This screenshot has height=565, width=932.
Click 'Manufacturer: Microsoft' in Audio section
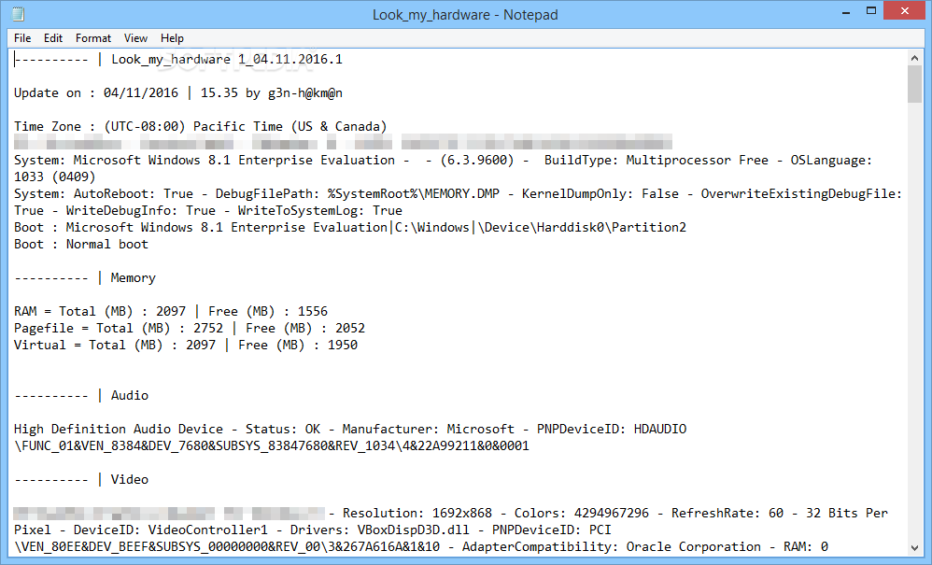pyautogui.click(x=428, y=429)
